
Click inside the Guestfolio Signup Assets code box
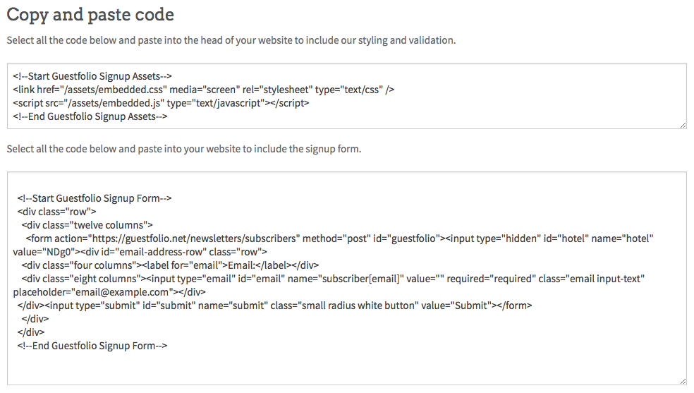tap(346, 96)
